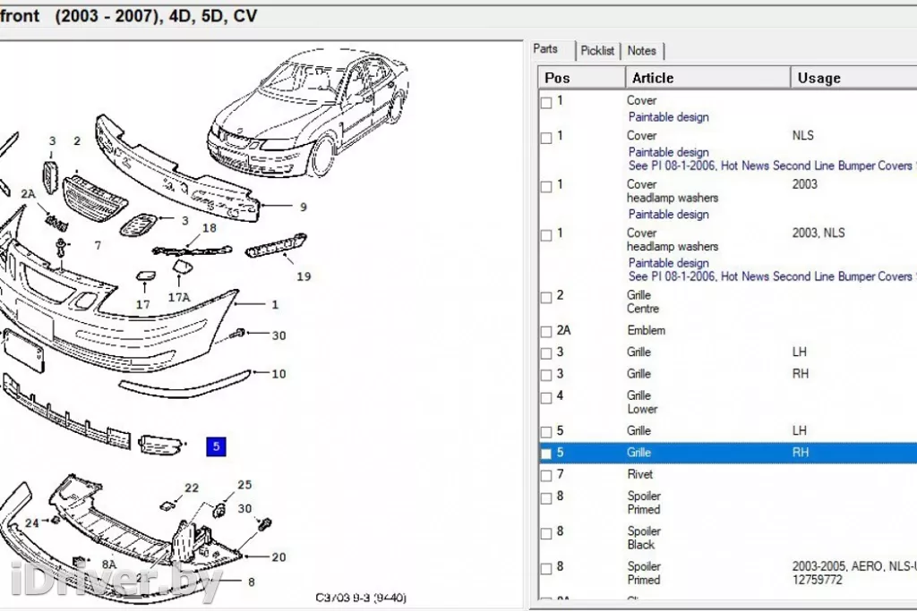Tick checkbox for the AERO Spoiler Primed row
The width and height of the screenshot is (917, 611).
click(x=546, y=568)
